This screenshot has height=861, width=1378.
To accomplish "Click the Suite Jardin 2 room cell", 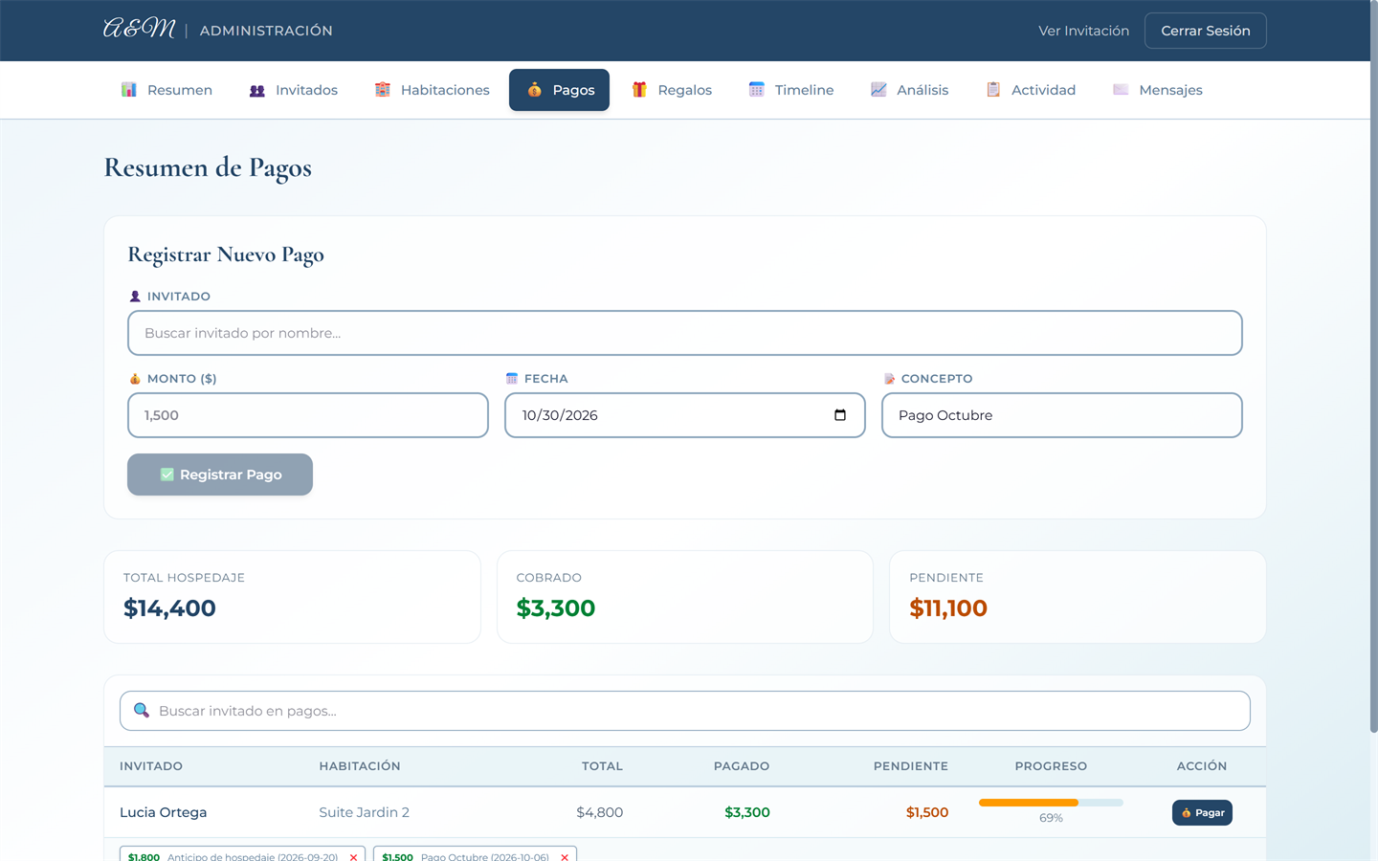I will point(364,812).
